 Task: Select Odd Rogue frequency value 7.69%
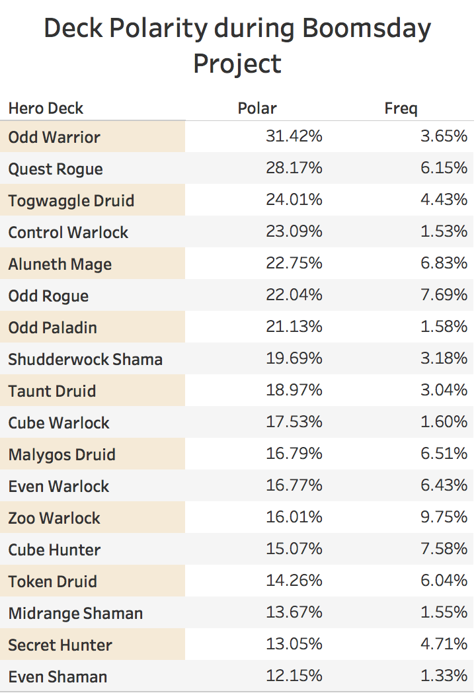click(x=444, y=295)
